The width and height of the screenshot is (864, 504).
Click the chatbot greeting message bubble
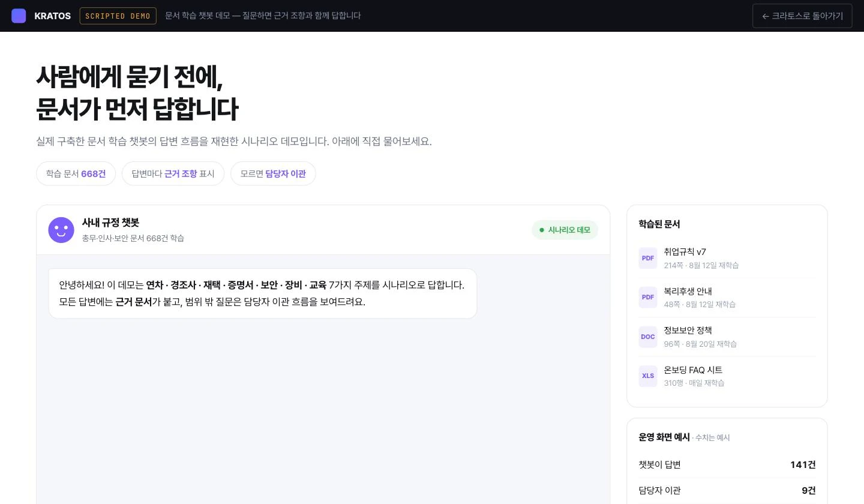point(263,293)
